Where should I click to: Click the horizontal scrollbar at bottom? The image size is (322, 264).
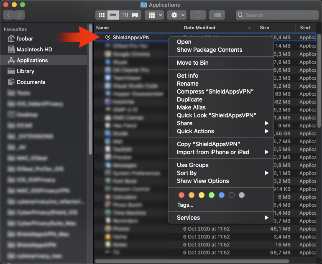(192, 261)
